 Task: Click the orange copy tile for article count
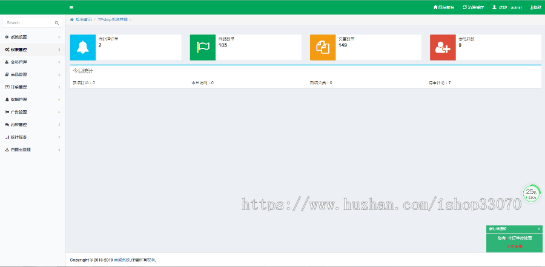click(323, 47)
